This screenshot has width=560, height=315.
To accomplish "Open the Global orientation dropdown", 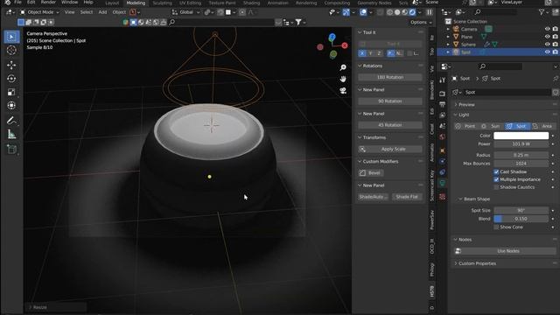I will point(186,12).
